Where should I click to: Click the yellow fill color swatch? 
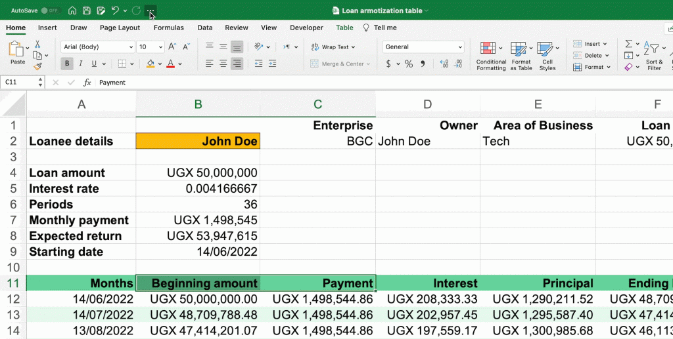[151, 64]
